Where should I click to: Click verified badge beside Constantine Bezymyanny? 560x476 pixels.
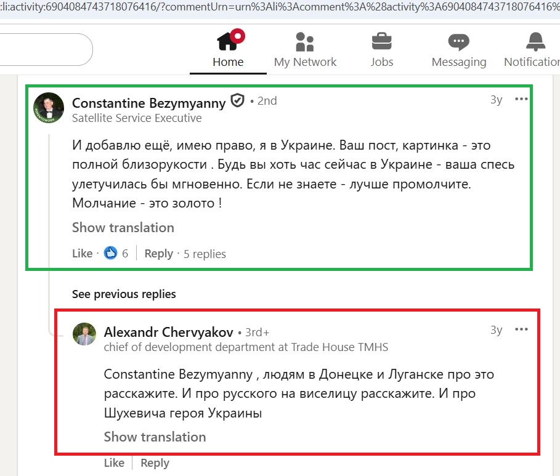point(237,100)
